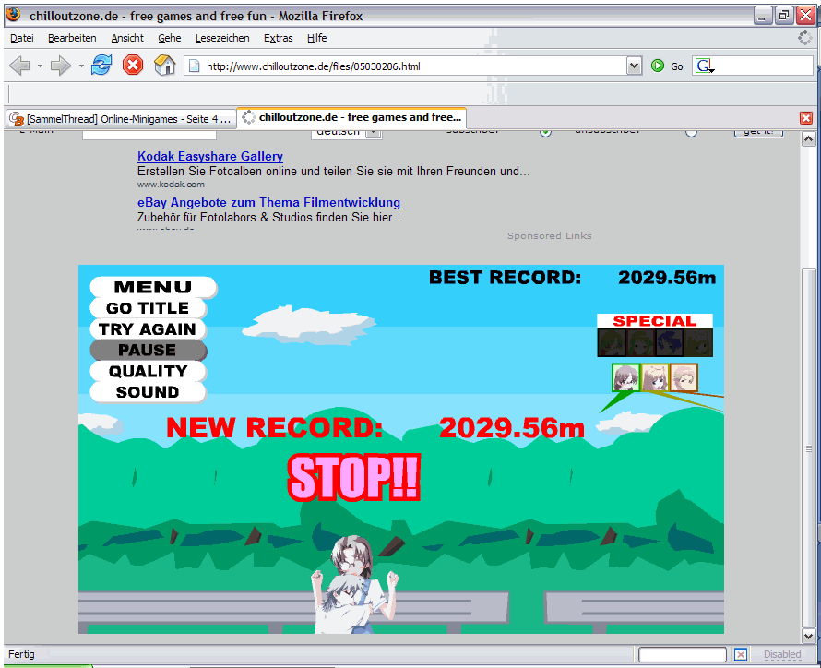Image resolution: width=821 pixels, height=668 pixels.
Task: Click the Google search engine icon
Action: [704, 66]
